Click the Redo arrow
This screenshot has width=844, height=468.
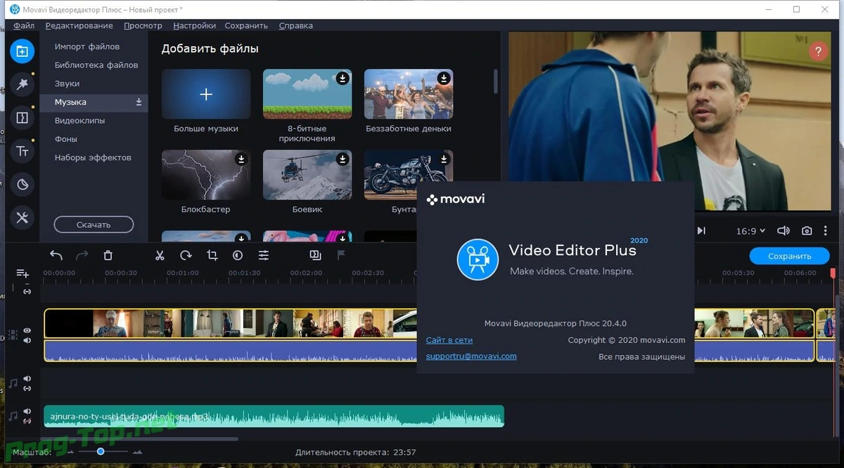pos(82,256)
